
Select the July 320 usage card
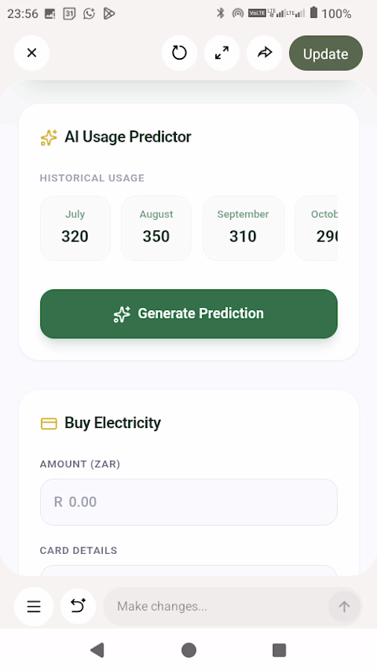click(x=75, y=228)
